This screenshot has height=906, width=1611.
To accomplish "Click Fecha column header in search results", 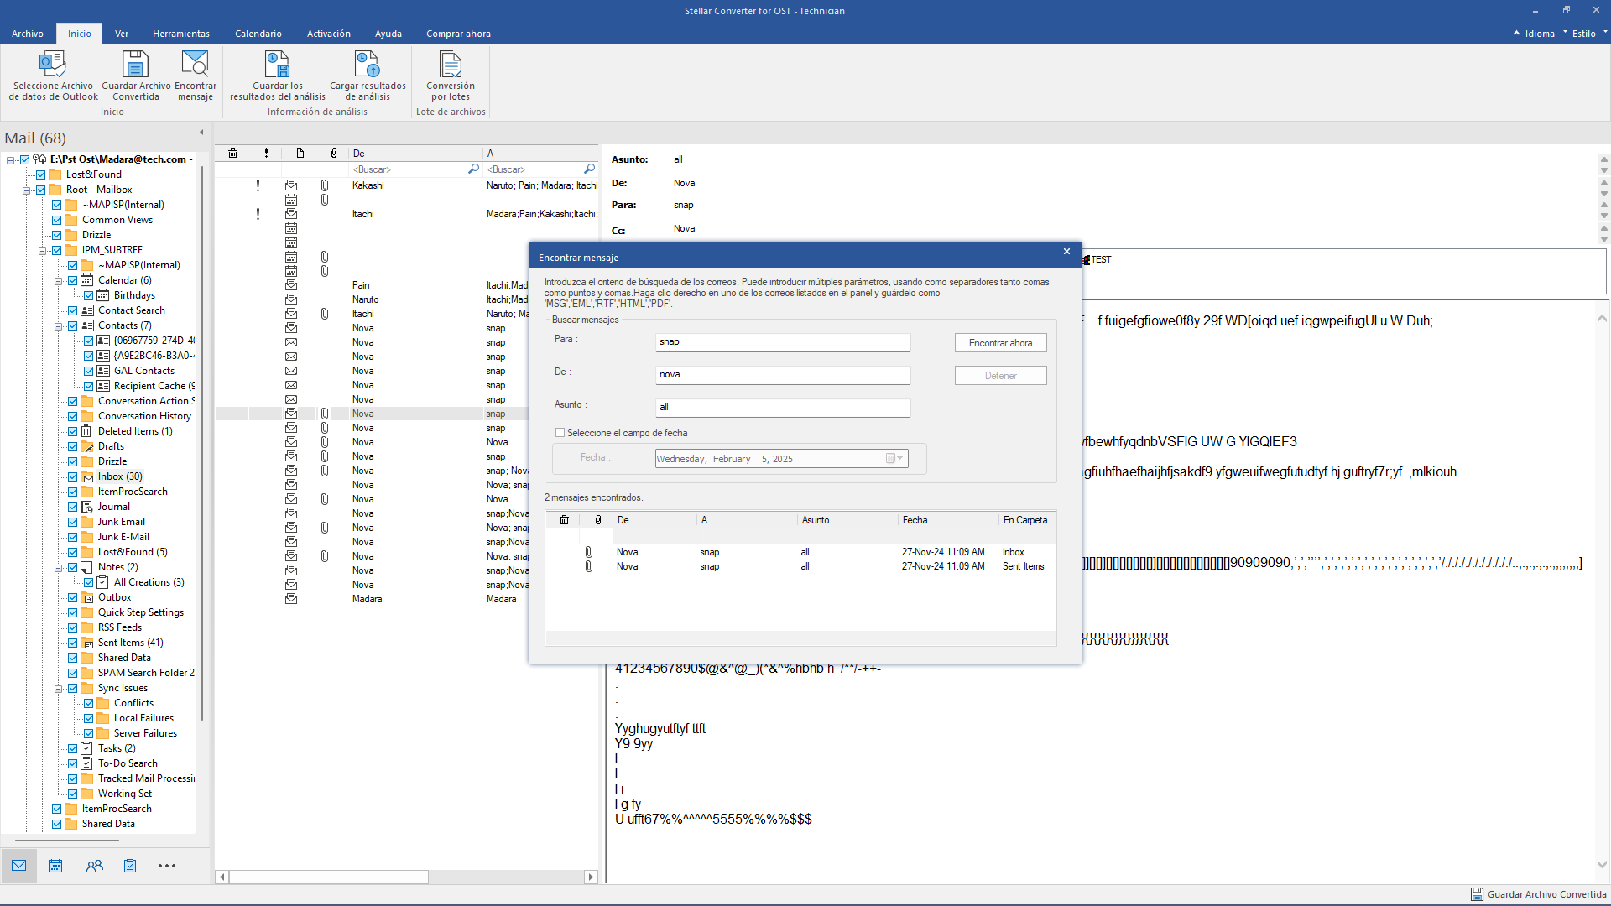I will pyautogui.click(x=947, y=520).
